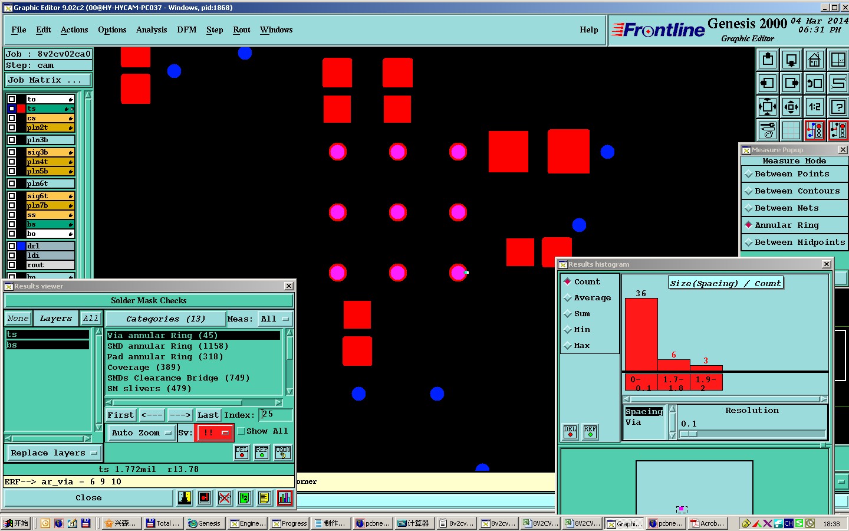Click the First result button
The image size is (849, 531).
[121, 415]
